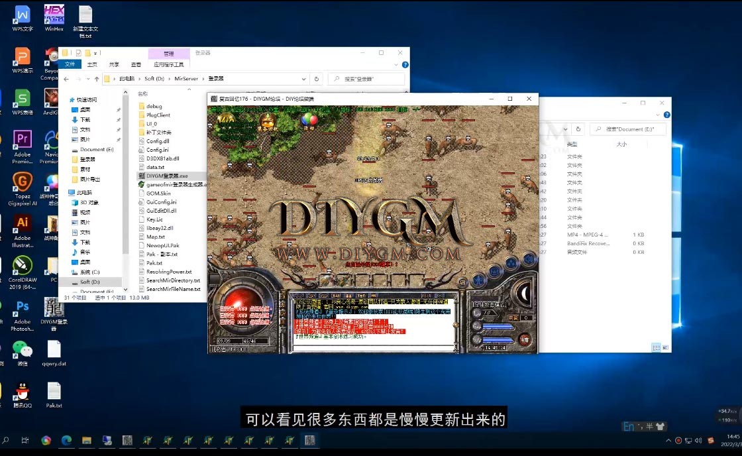This screenshot has height=456, width=742.
Task: Open Topaz Gigapixel AI desktop shortcut
Action: pos(23,189)
